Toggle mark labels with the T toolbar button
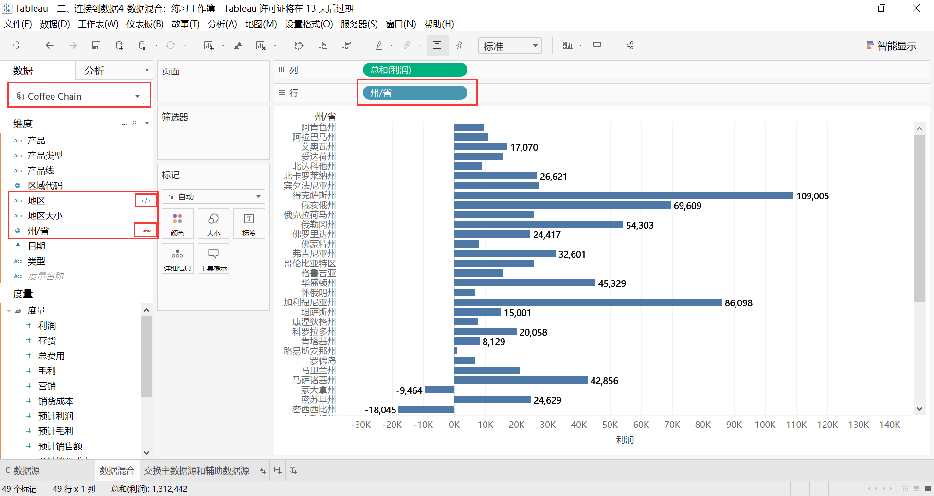Screen dimensions: 934x496 [x=437, y=45]
